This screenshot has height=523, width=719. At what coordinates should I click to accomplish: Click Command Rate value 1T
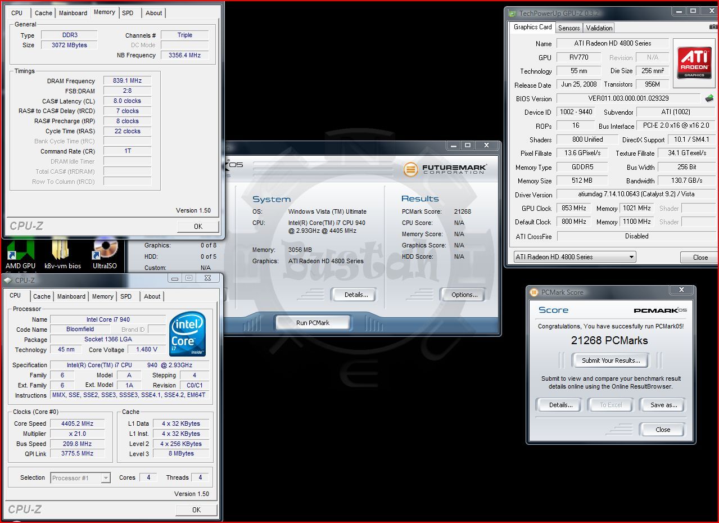coord(127,151)
